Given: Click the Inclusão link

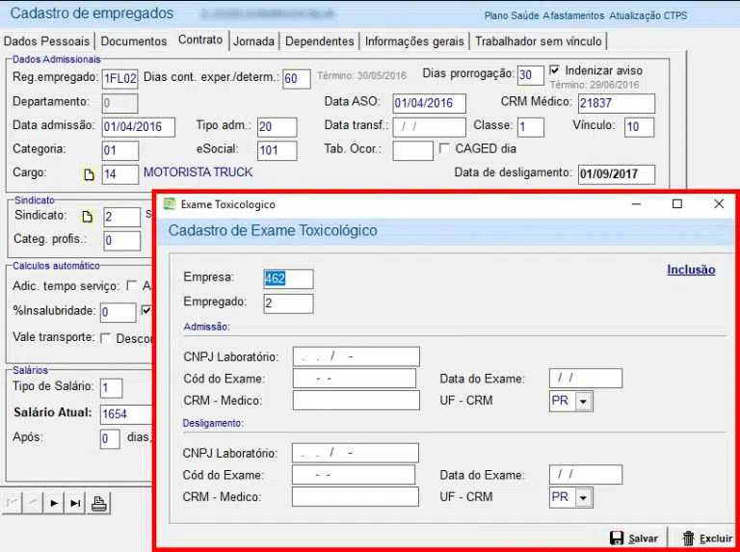Looking at the screenshot, I should pyautogui.click(x=691, y=270).
